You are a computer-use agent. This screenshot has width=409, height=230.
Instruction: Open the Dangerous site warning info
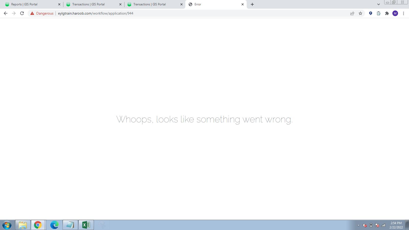[x=42, y=13]
